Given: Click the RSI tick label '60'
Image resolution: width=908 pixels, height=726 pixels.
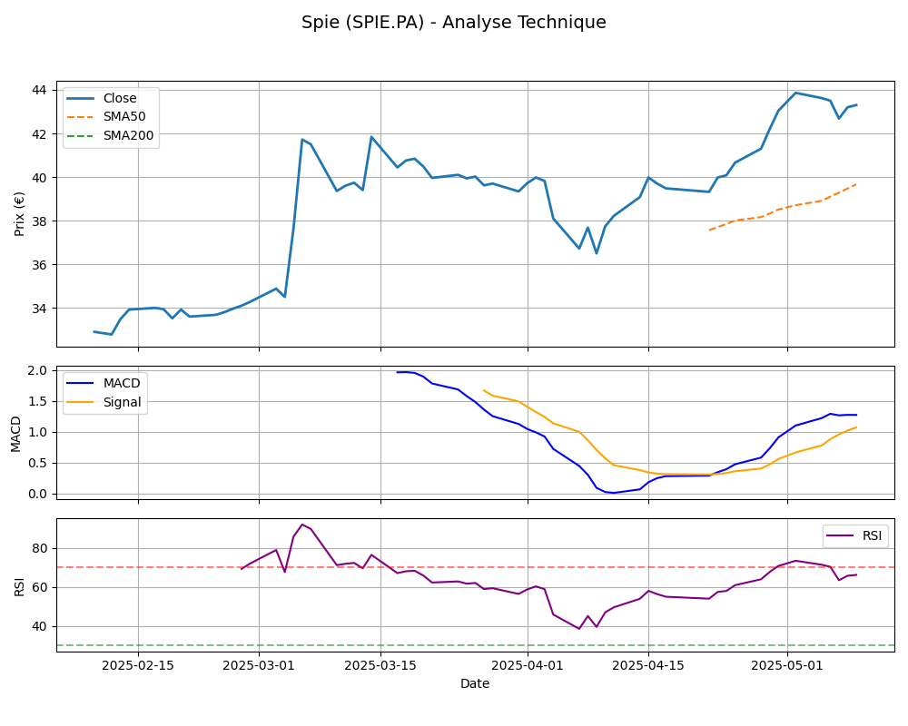Looking at the screenshot, I should 40,588.
